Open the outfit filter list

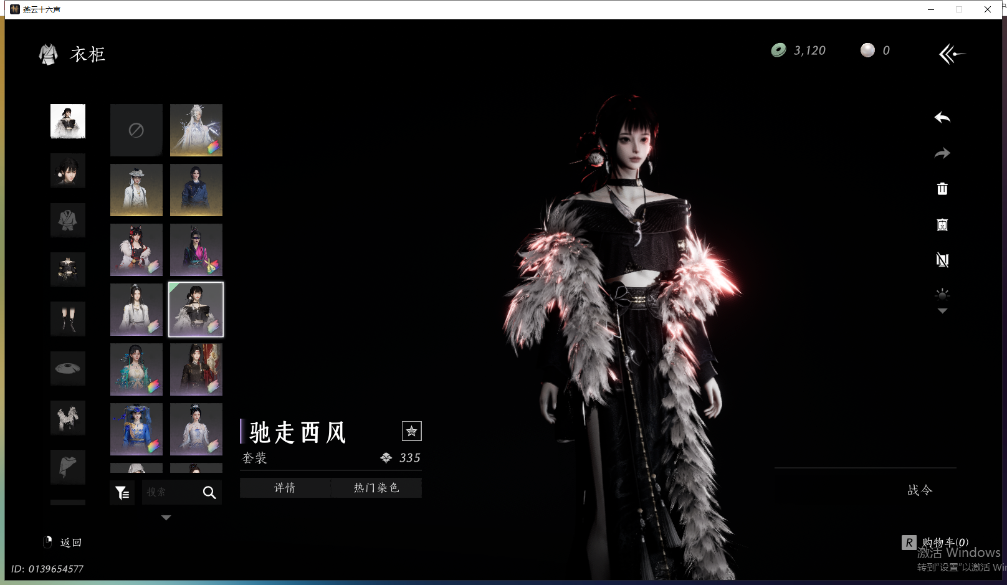pyautogui.click(x=122, y=493)
